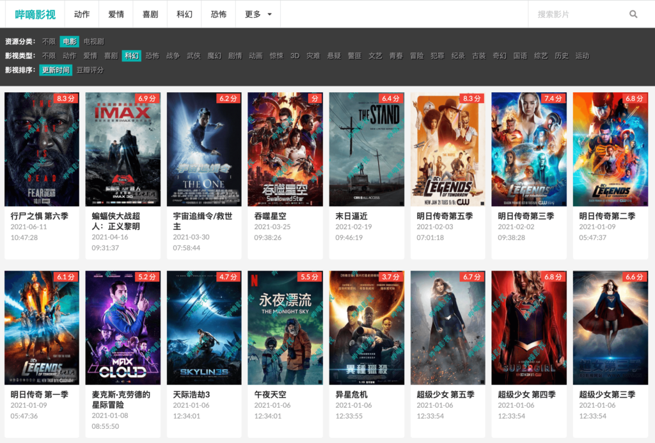The image size is (655, 443).
Task: Filter type by 文艺
Action: click(375, 56)
